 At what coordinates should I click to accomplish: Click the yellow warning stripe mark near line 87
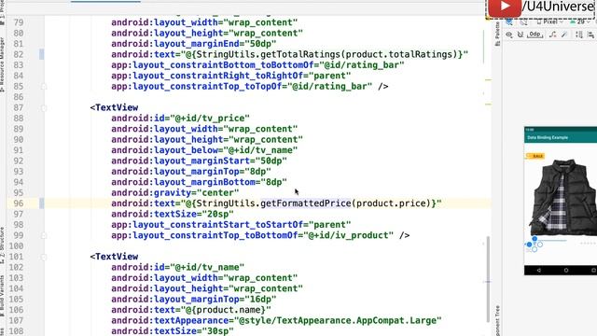tap(488, 104)
